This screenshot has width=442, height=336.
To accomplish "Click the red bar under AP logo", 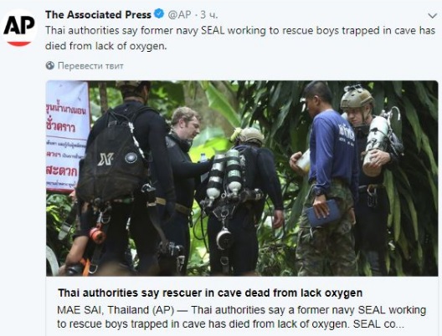I will click(19, 43).
